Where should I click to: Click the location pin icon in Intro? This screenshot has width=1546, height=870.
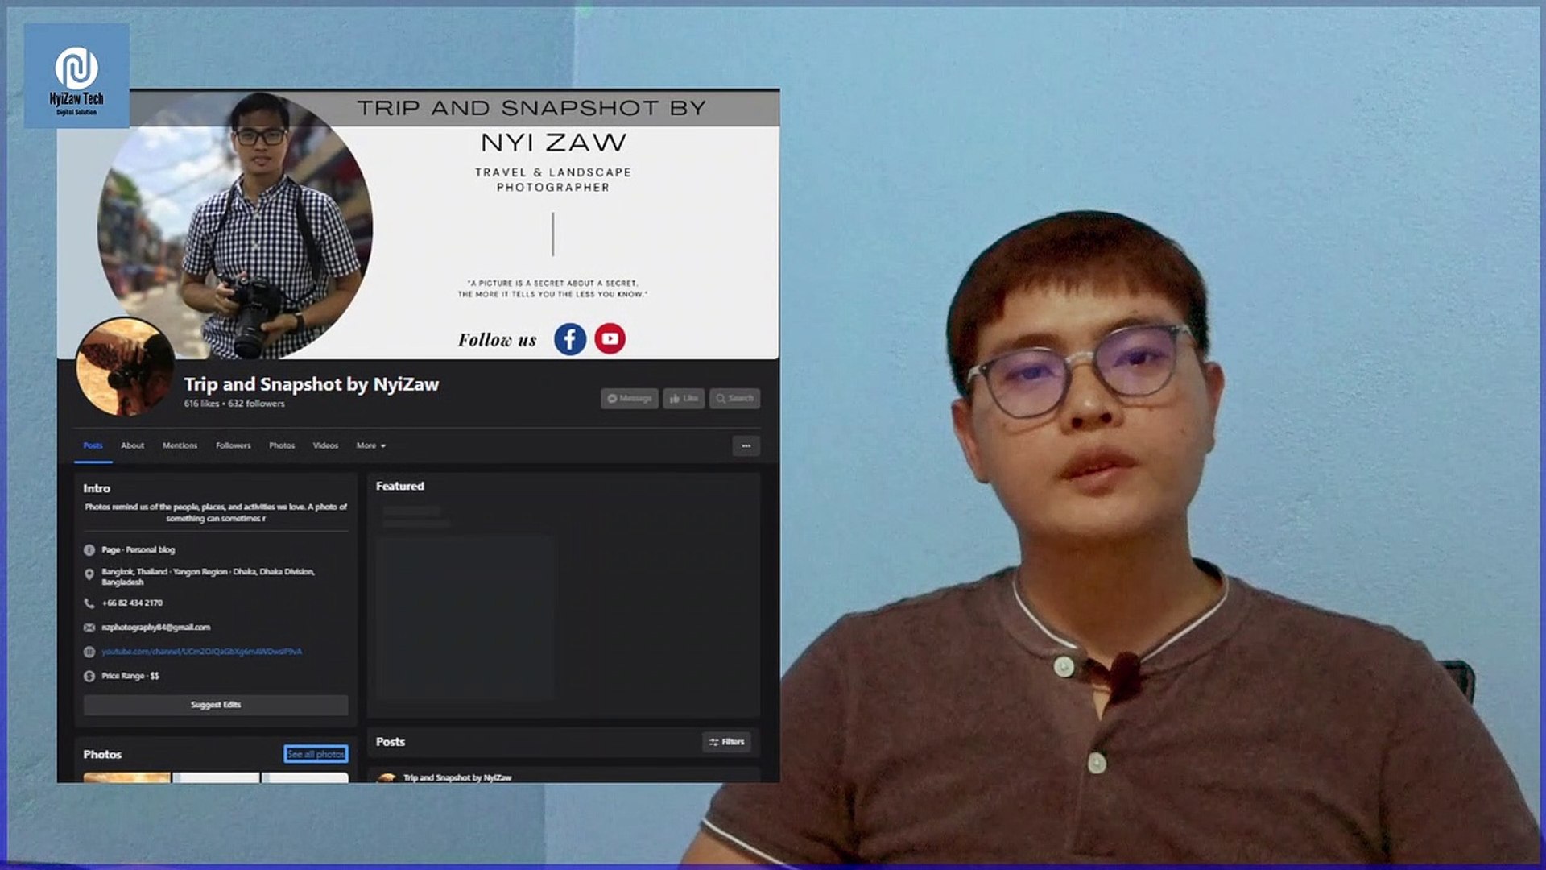pos(89,574)
